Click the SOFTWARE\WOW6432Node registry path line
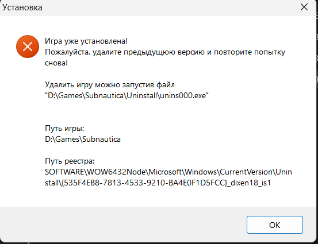This screenshot has height=244, width=318. coord(168,172)
